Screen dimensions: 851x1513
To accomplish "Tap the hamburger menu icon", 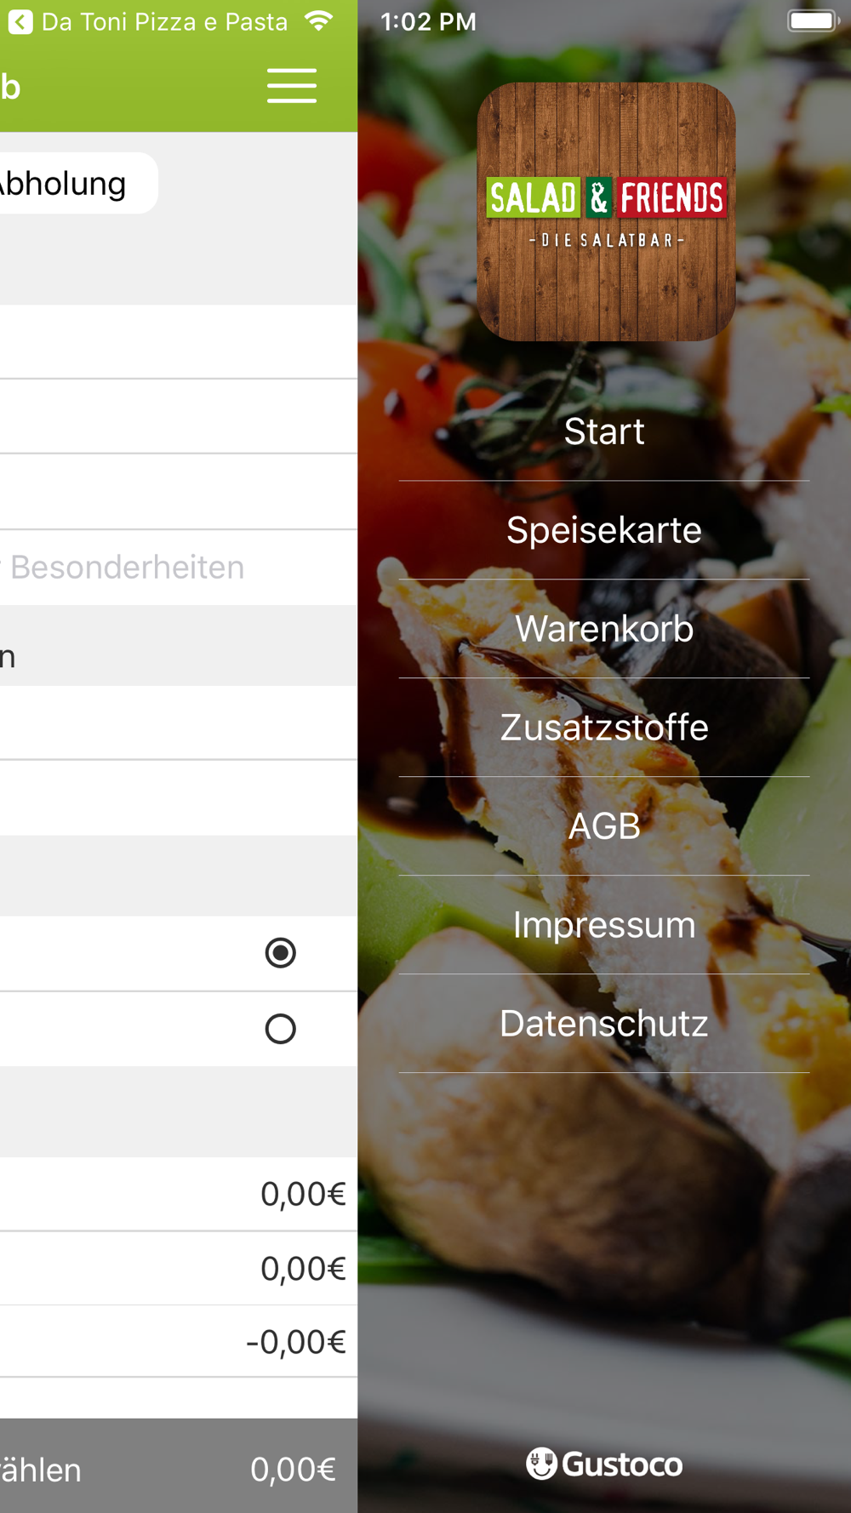I will (x=292, y=86).
